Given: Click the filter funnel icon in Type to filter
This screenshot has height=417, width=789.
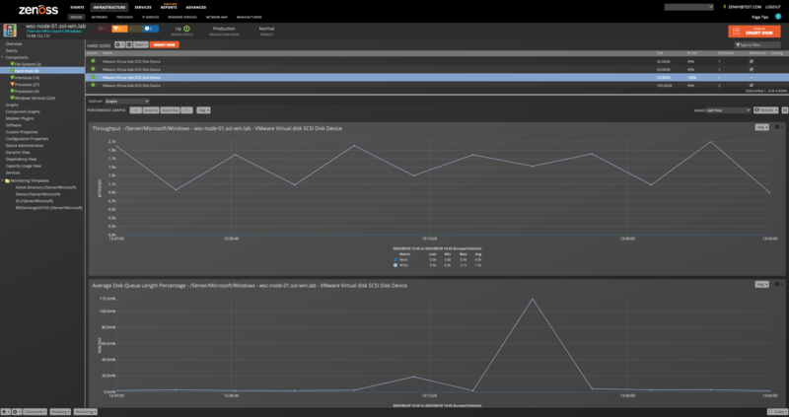Looking at the screenshot, I should [x=738, y=44].
